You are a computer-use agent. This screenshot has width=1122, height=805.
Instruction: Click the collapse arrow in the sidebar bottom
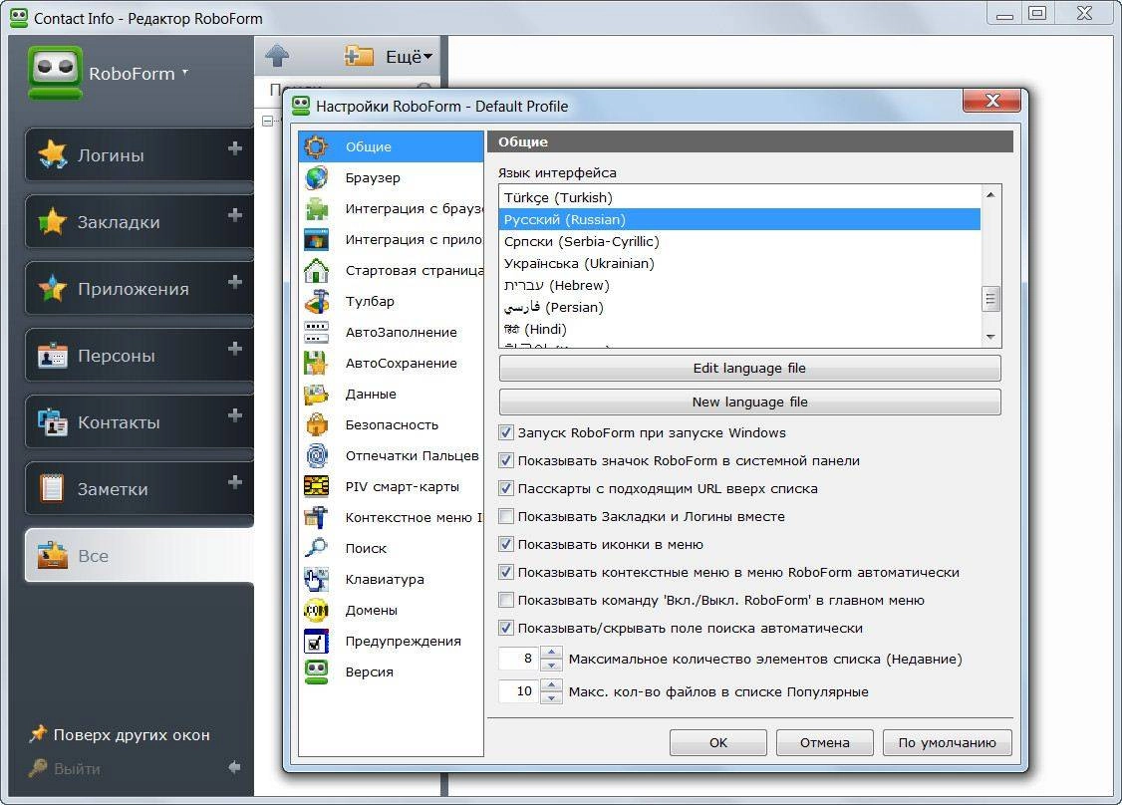pyautogui.click(x=234, y=768)
